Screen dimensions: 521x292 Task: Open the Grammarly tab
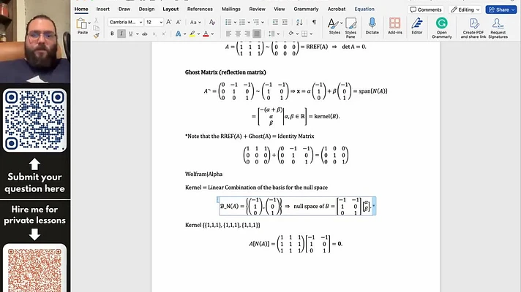(x=306, y=9)
